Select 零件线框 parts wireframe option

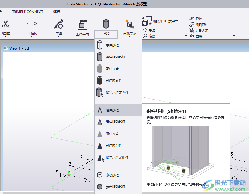pyautogui.click(x=118, y=45)
